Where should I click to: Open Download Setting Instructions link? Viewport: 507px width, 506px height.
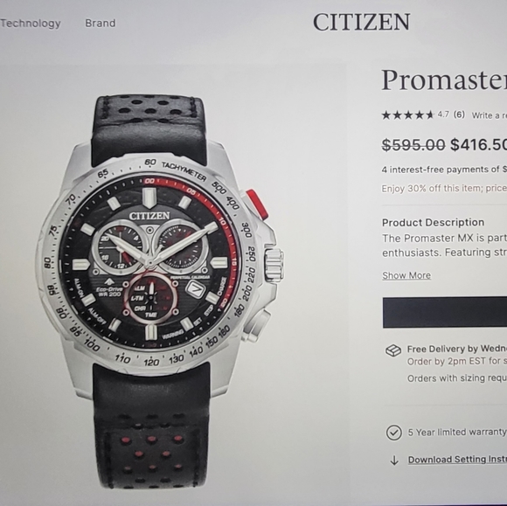pyautogui.click(x=457, y=460)
